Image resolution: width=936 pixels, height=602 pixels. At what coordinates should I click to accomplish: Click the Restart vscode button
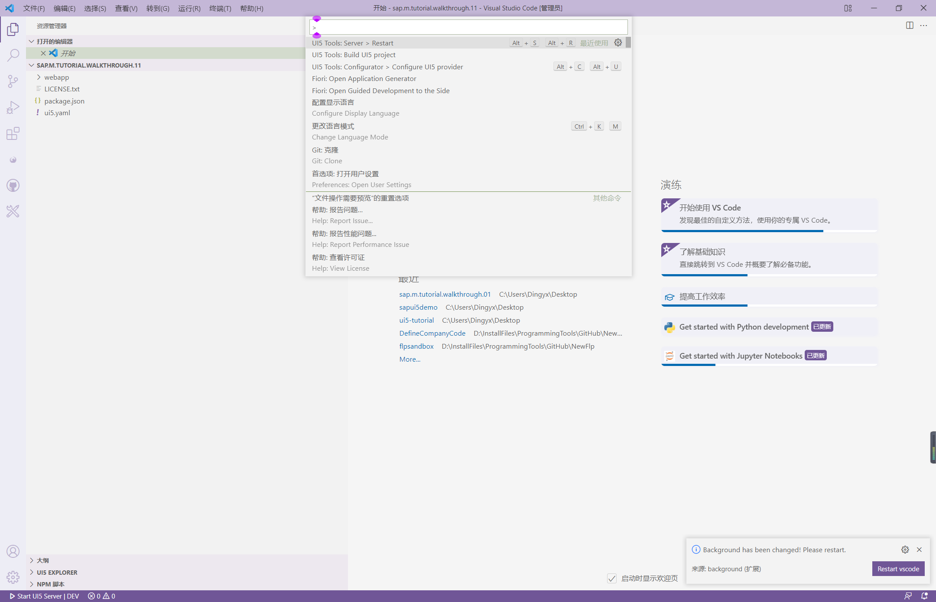[x=897, y=569]
